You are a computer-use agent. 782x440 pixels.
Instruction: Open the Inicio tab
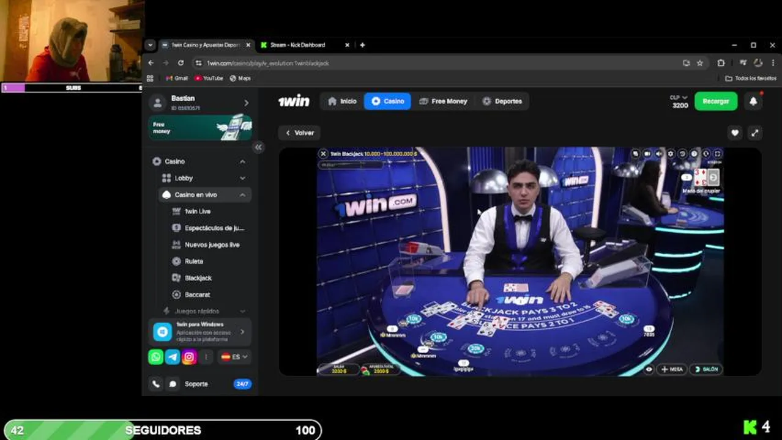(x=341, y=101)
